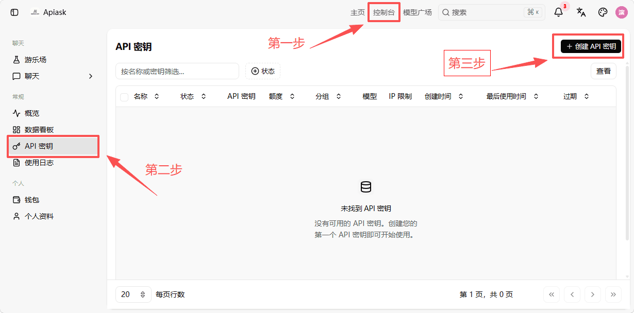Click the 按名称或密钥筛选 filter field
634x313 pixels.
pos(177,71)
